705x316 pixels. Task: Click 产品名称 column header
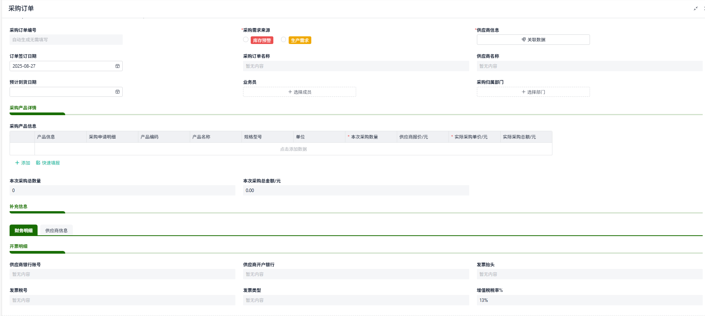[x=216, y=137]
